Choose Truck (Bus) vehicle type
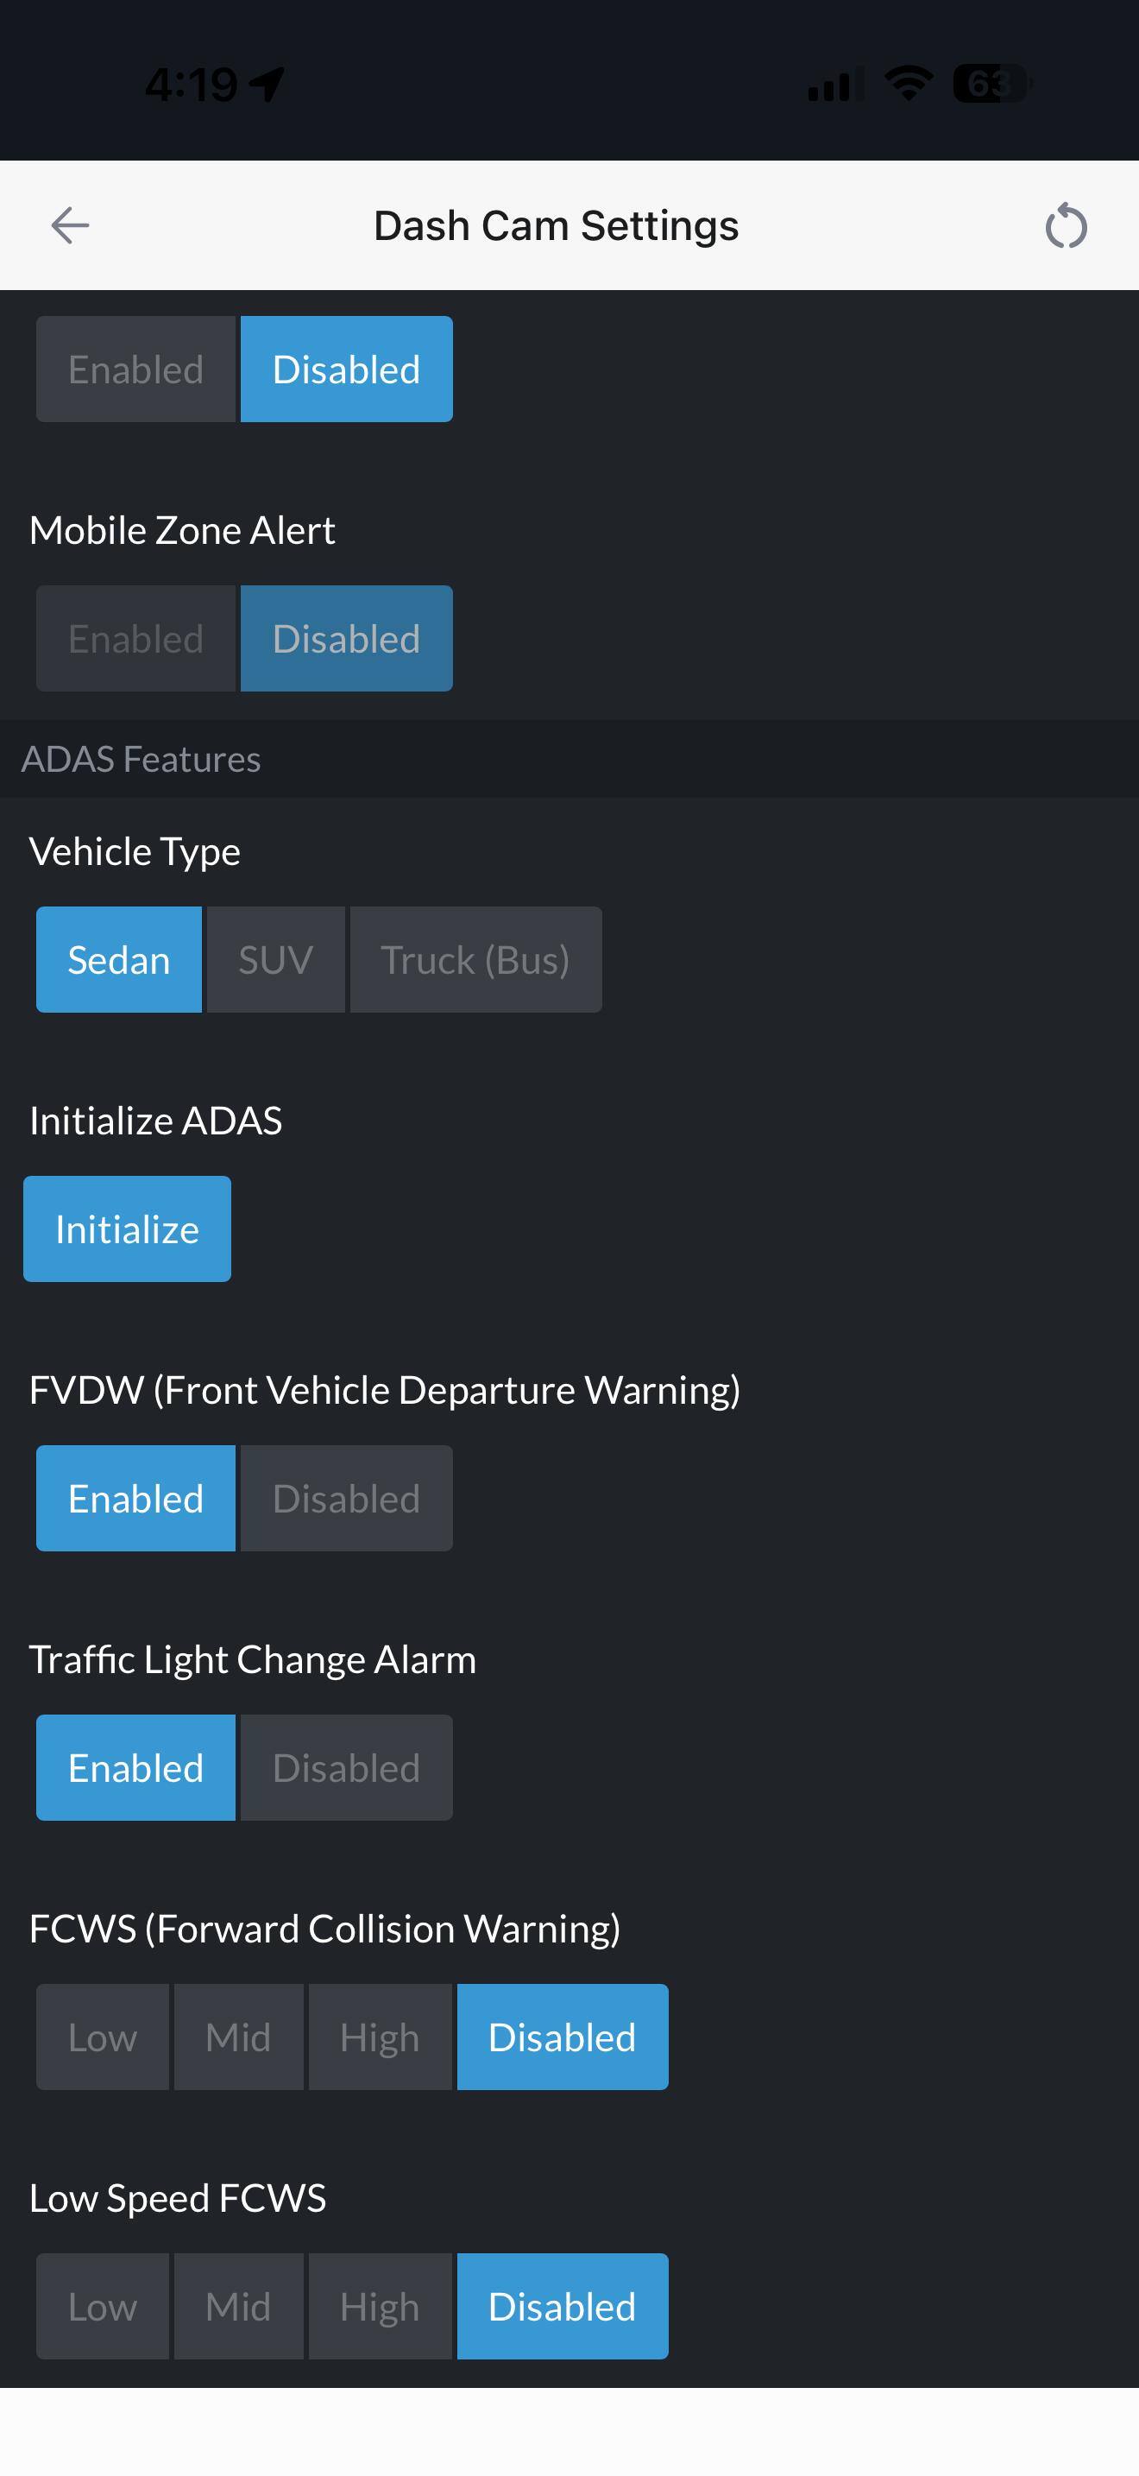The height and width of the screenshot is (2476, 1139). 475,960
